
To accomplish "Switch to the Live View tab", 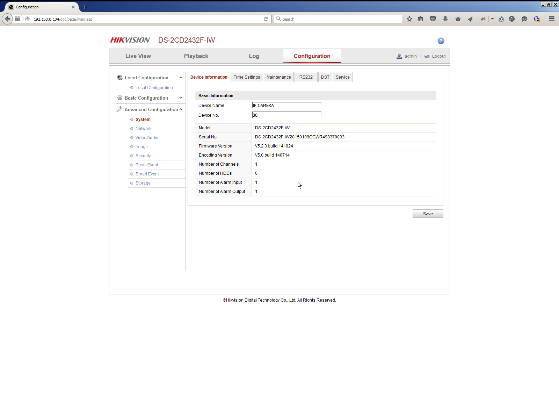I will pos(138,56).
